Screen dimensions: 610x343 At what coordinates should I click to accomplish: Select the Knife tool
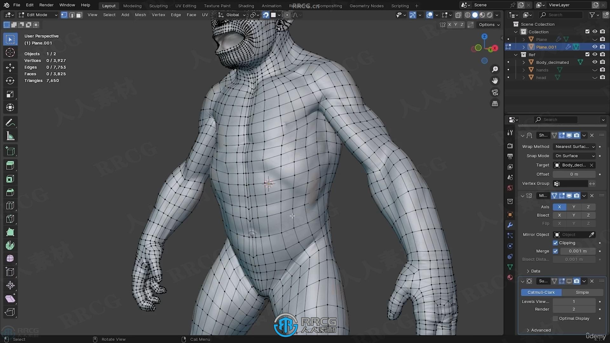[10, 219]
